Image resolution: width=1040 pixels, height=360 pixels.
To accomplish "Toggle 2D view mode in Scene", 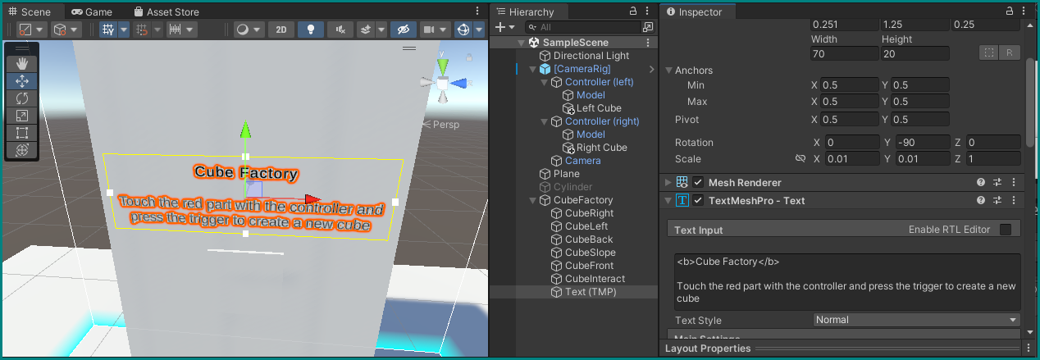I will (281, 30).
